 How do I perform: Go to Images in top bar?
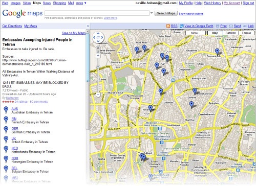(15, 3)
